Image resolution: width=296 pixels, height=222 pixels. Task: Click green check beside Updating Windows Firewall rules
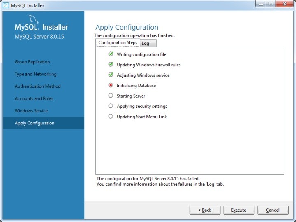(x=111, y=65)
